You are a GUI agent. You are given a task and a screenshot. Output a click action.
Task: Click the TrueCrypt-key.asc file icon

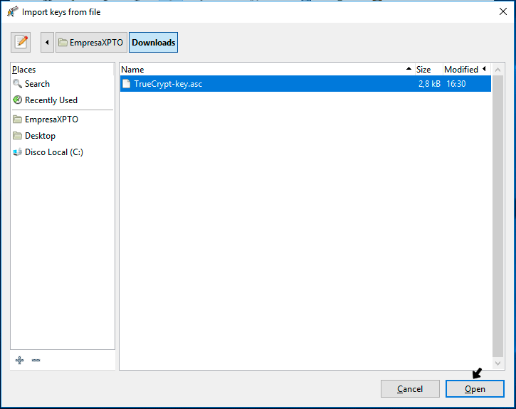click(127, 84)
